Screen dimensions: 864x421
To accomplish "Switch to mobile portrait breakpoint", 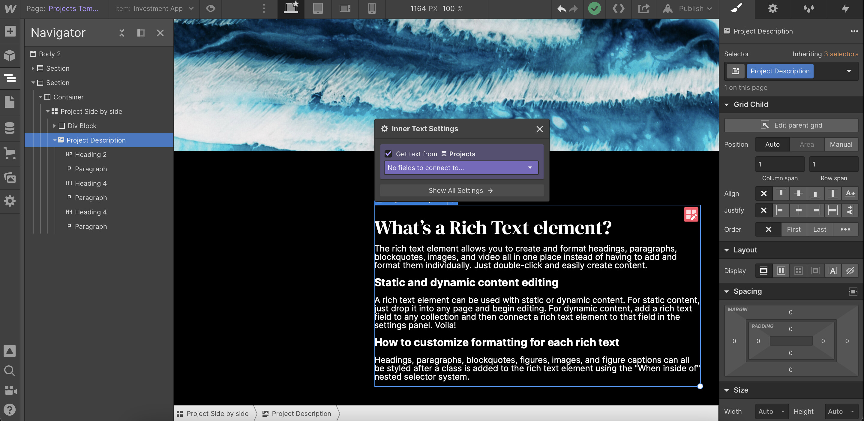I will [372, 9].
